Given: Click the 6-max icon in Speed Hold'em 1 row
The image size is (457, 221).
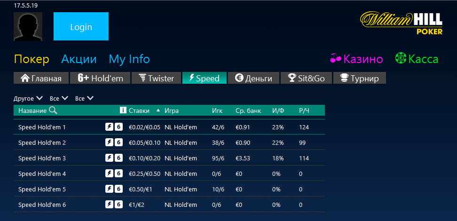Looking at the screenshot, I should click(118, 127).
